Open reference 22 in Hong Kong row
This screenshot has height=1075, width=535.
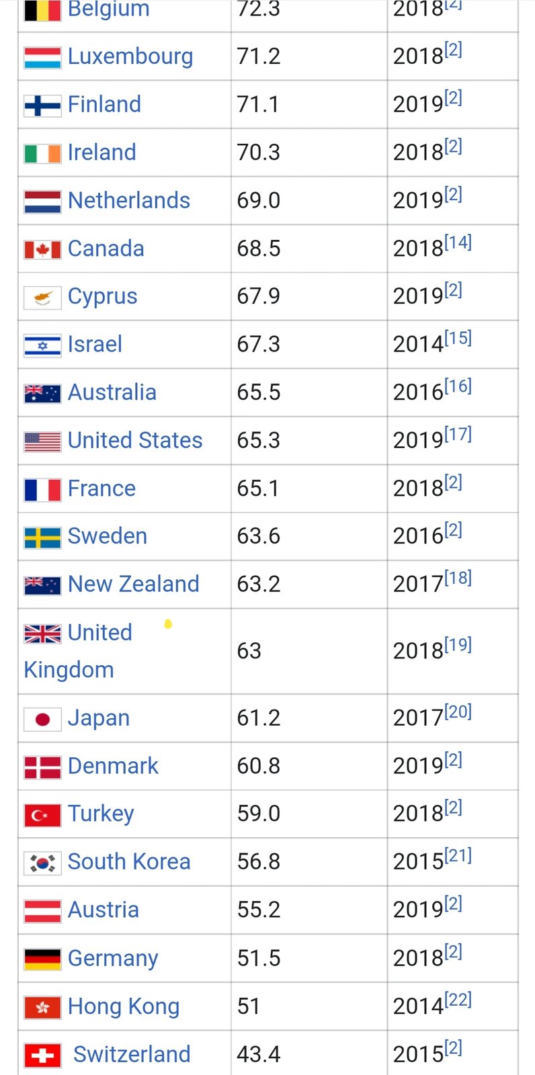click(458, 1000)
